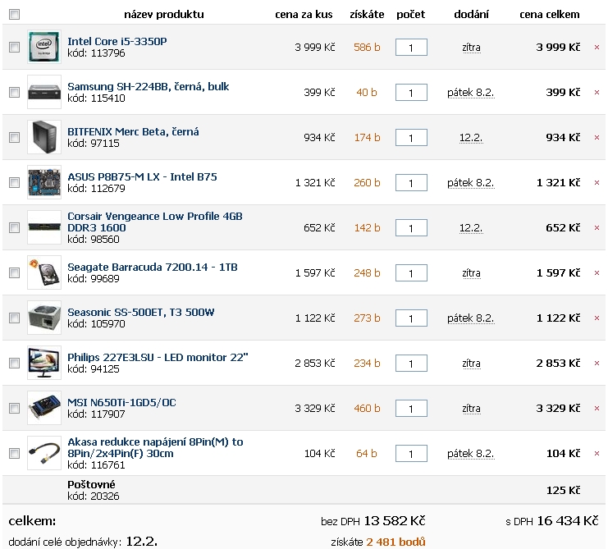Open Seasonic SS-500ET, T3 500W link
The height and width of the screenshot is (549, 608).
141,312
